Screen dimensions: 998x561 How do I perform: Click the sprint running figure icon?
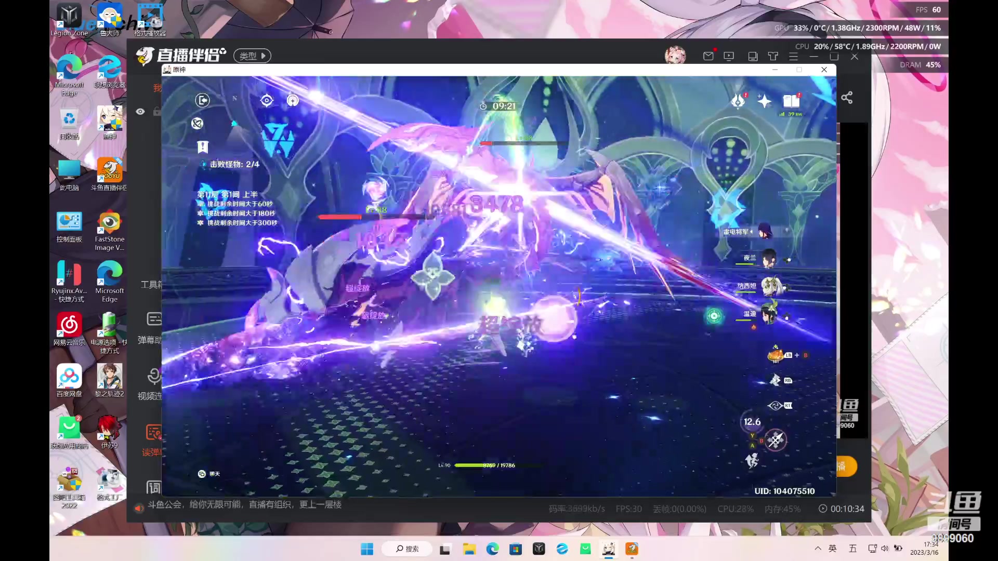click(752, 460)
